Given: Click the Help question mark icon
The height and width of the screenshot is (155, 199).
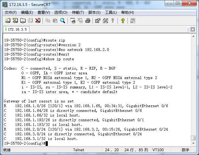Looking at the screenshot, I should tap(123, 21).
